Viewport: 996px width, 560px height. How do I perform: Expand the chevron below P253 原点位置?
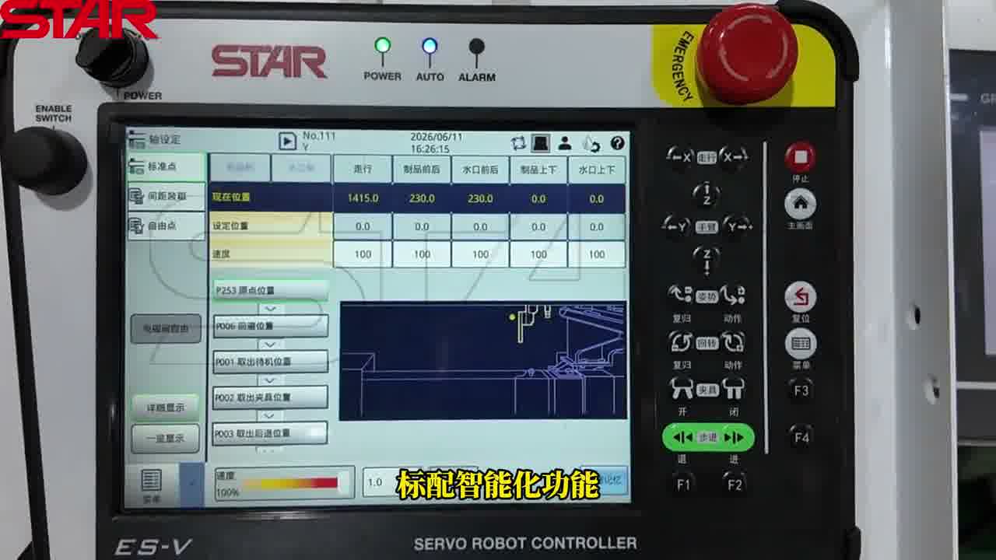pyautogui.click(x=270, y=308)
